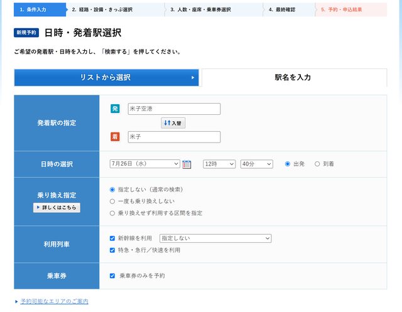402x312 pixels.
Task: Expand the Shinkansen type dropdown 指定しない
Action: tap(215, 239)
